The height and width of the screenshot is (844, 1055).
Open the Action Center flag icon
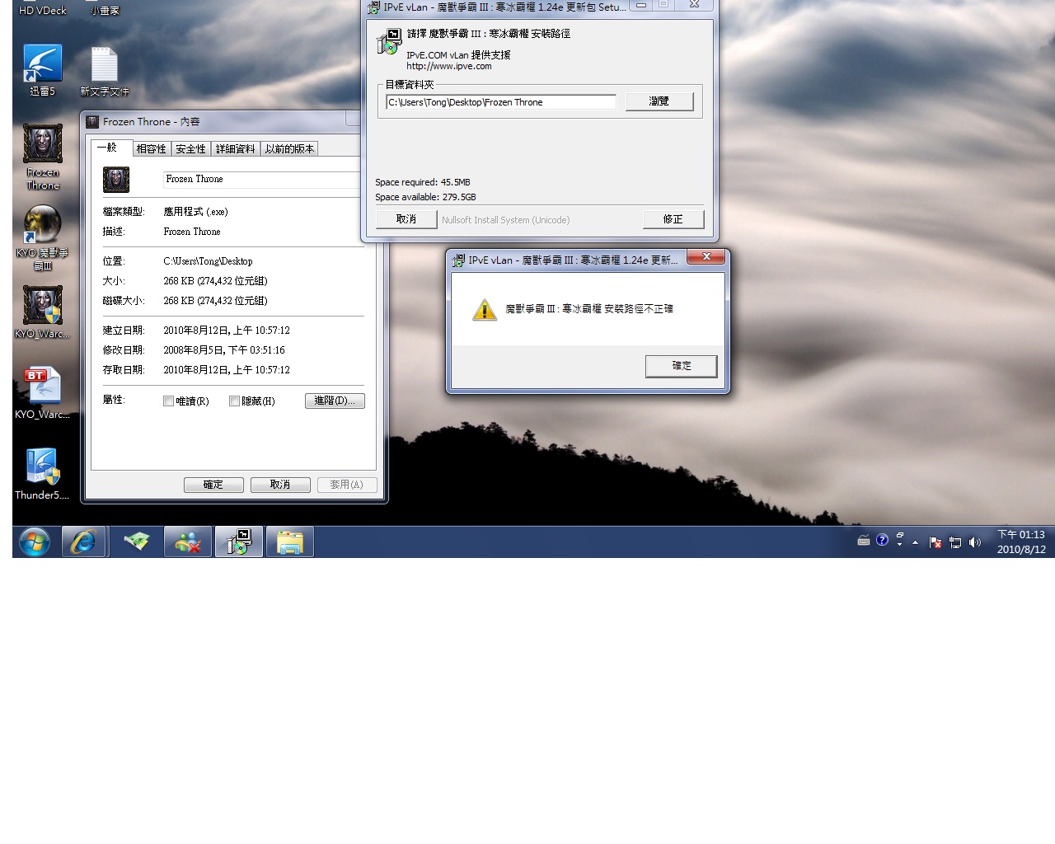935,542
